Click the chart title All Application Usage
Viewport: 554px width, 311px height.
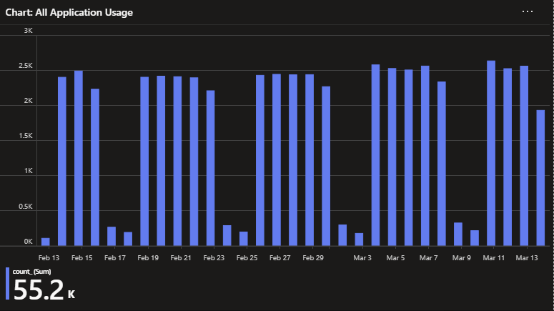click(69, 13)
